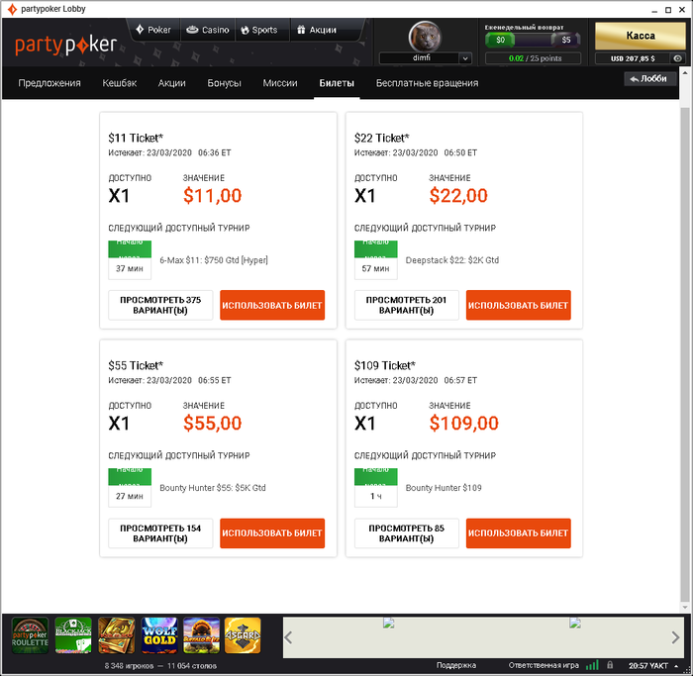Click the dimfi cat avatar

[425, 37]
